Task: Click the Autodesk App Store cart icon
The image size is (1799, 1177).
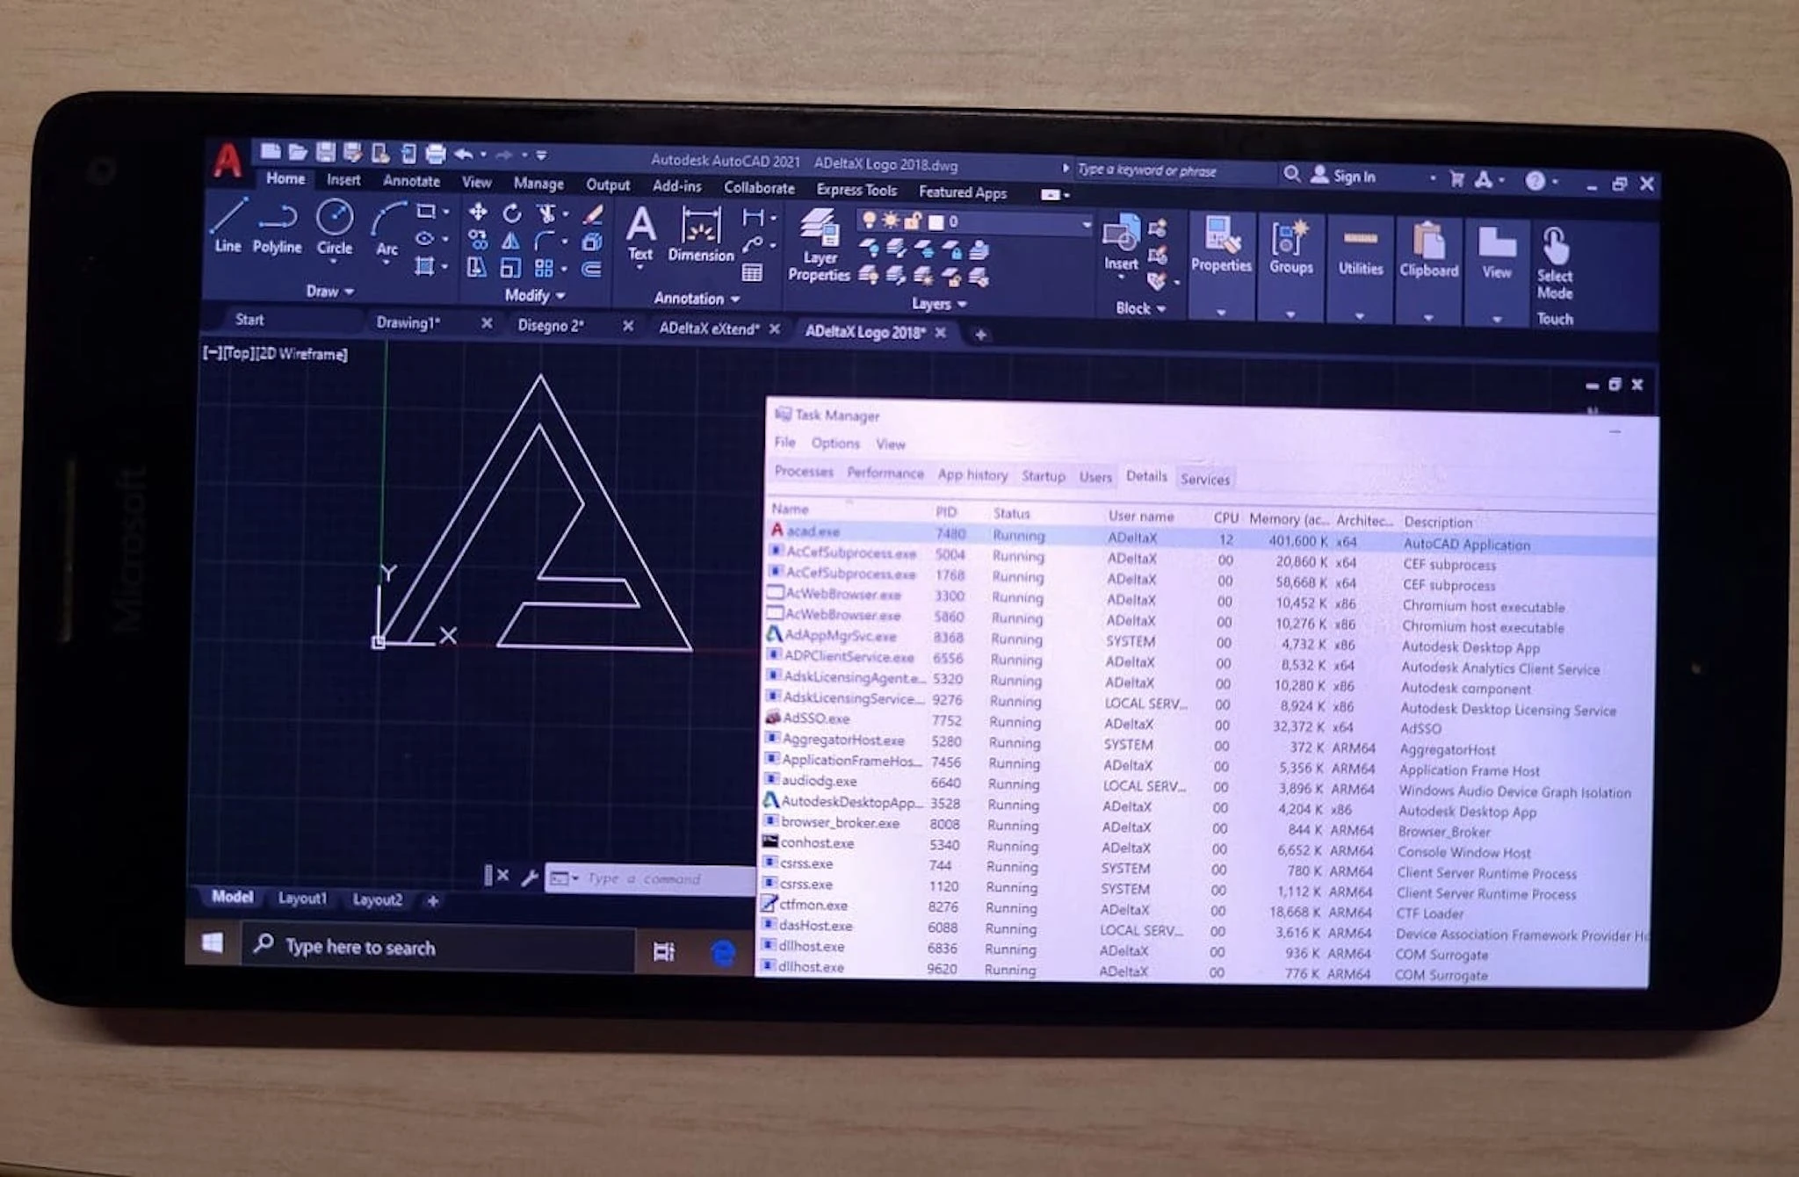Action: pos(1456,178)
